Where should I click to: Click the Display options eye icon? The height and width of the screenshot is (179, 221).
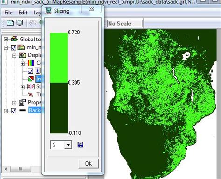(x=22, y=55)
